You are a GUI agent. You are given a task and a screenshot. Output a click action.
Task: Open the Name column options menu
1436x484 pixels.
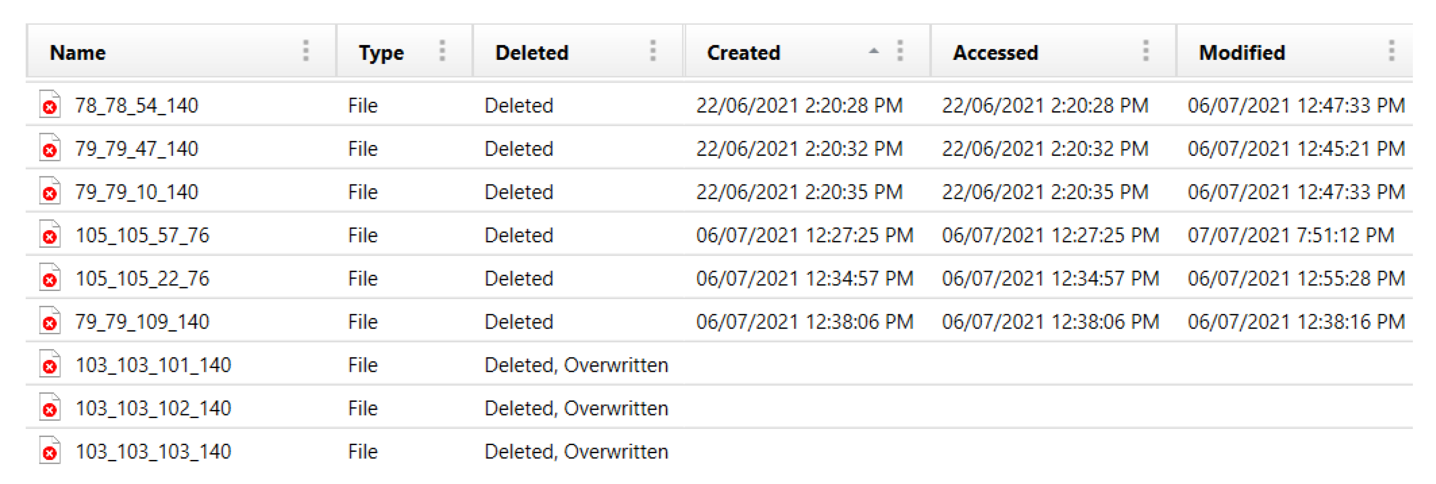coord(306,51)
